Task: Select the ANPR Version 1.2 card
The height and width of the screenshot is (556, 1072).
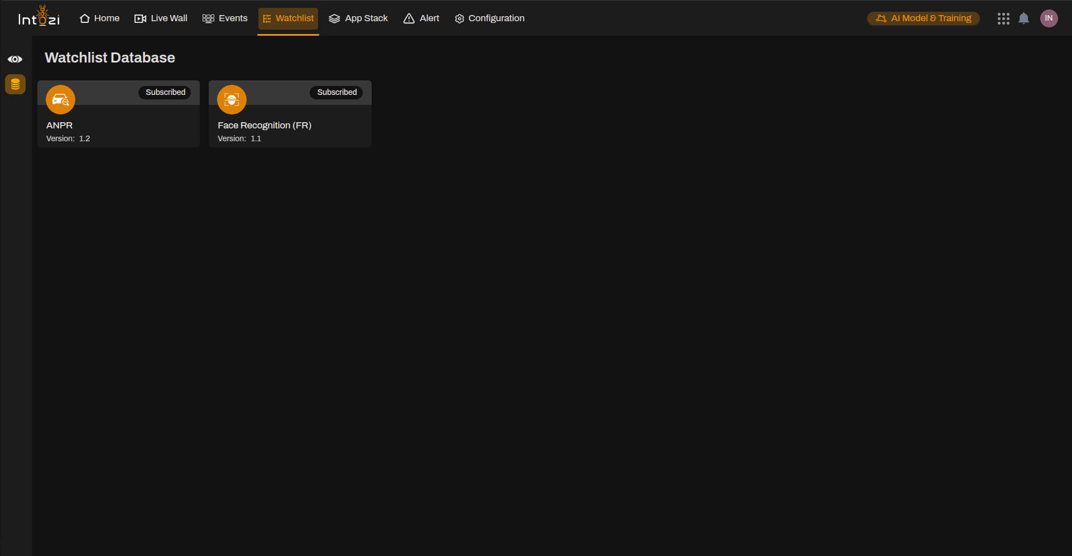Action: (118, 126)
